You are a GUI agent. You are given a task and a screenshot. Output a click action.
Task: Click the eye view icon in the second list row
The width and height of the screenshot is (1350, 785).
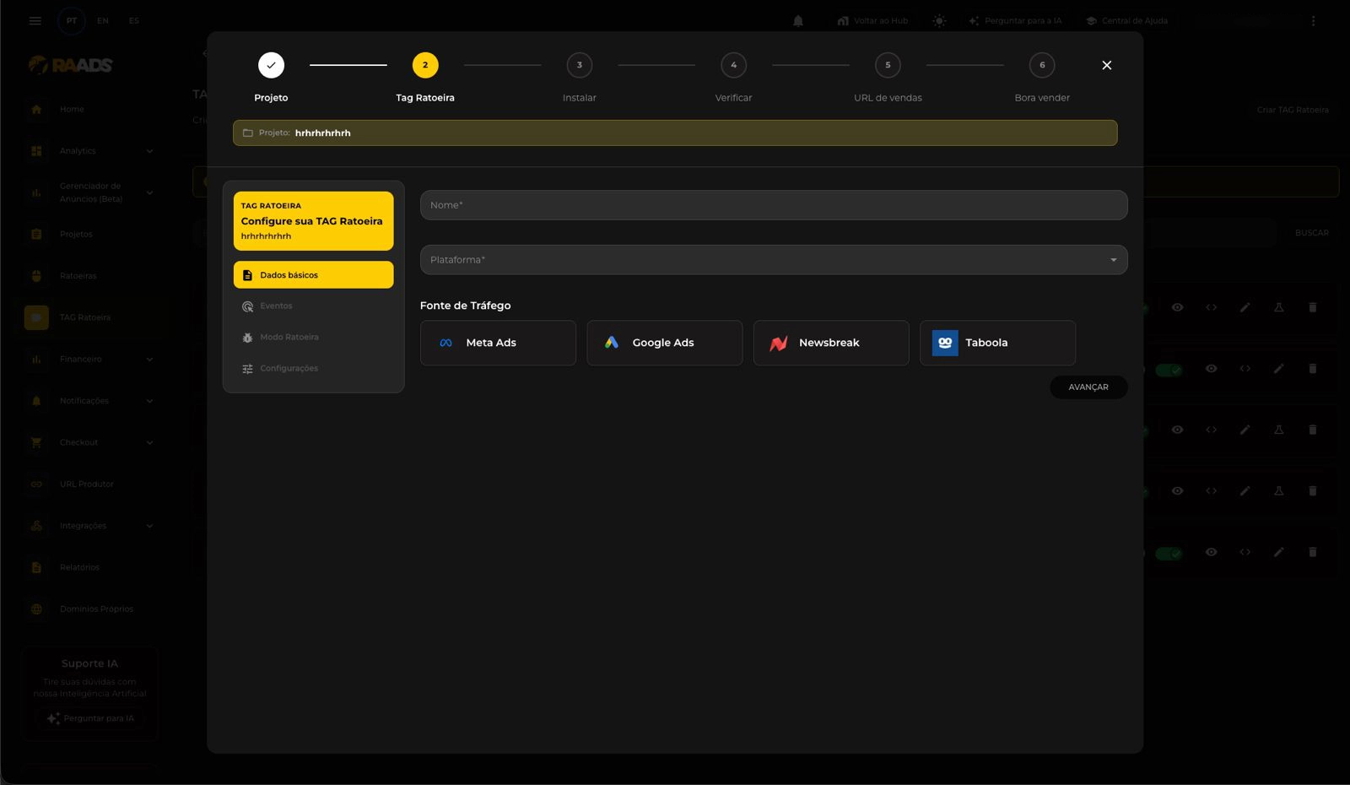pos(1211,369)
